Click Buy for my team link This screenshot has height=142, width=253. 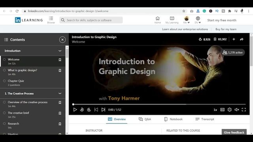tap(226, 29)
